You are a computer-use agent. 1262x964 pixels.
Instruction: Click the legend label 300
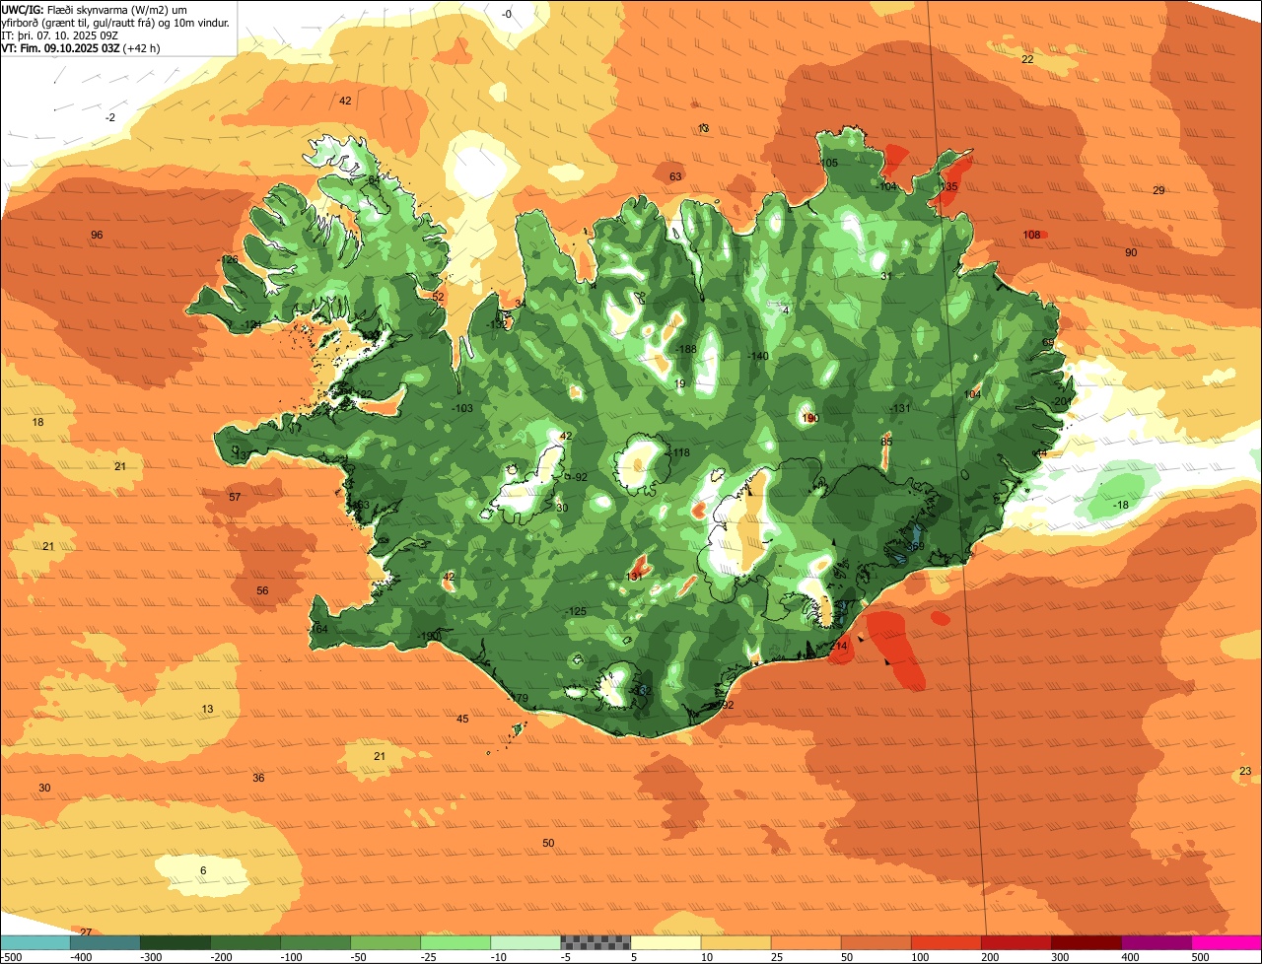(x=1060, y=957)
